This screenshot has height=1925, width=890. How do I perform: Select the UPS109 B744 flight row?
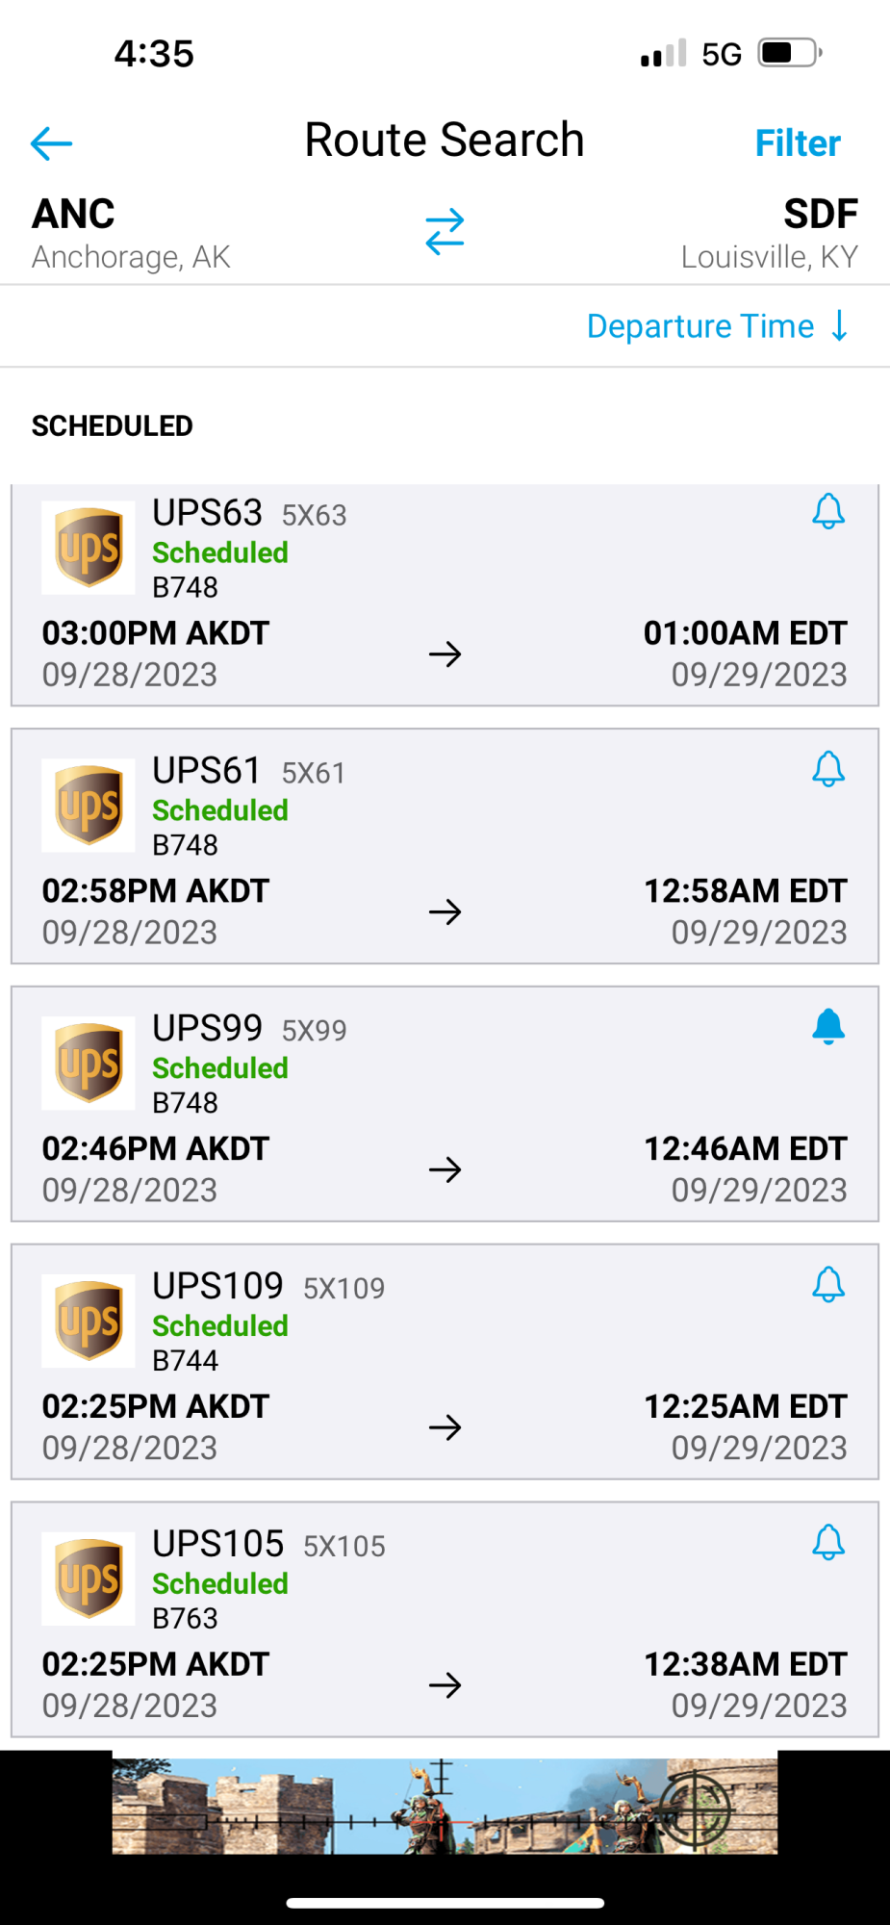445,1362
